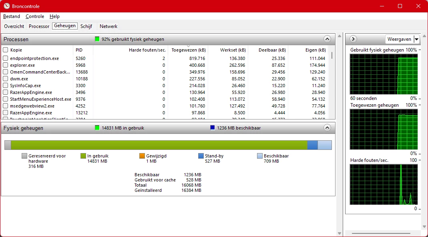Switch to the Processor tab

[39, 26]
